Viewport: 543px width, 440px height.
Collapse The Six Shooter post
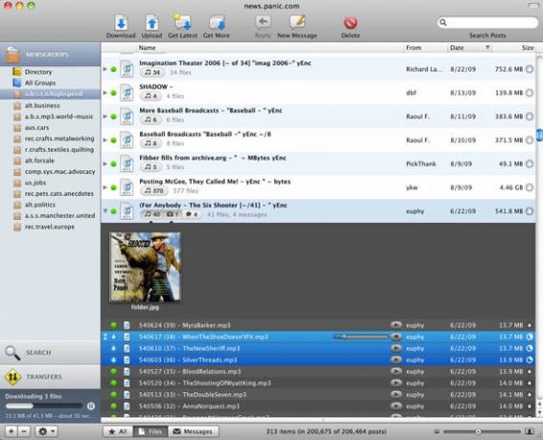(x=105, y=211)
